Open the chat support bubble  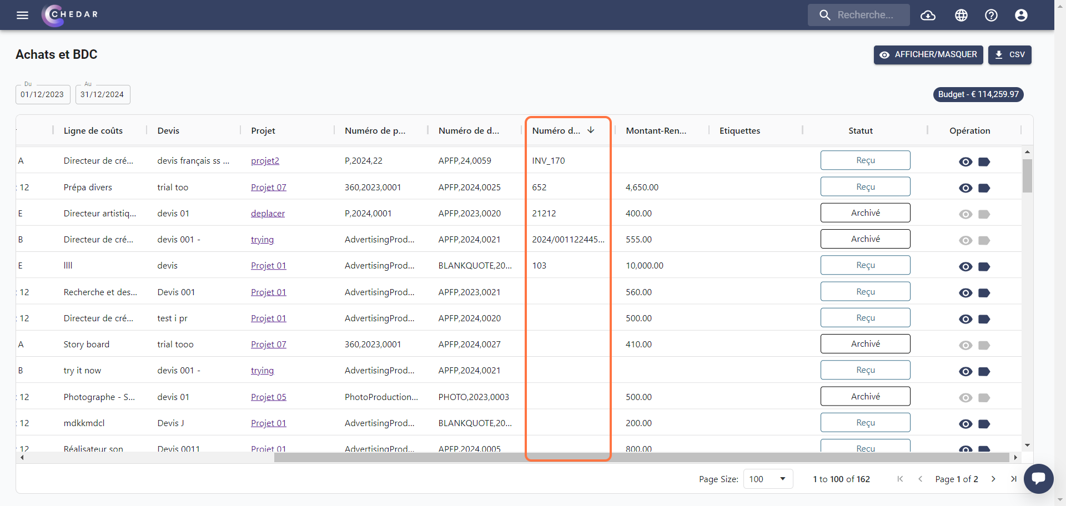click(x=1039, y=478)
